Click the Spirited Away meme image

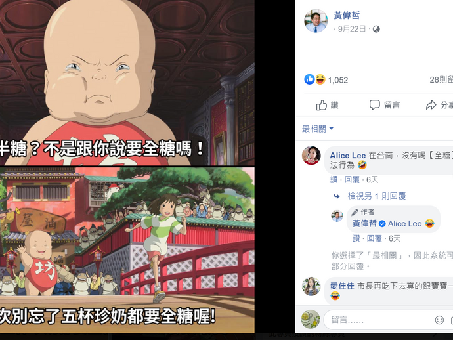127,166
